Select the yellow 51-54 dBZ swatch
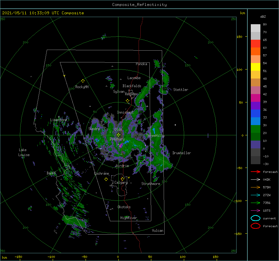Image resolution: width=279 pixels, height=261 pixels. [255, 67]
